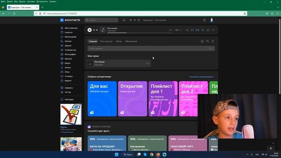Click the browser address bar URL
281x158 pixels.
click(62, 14)
